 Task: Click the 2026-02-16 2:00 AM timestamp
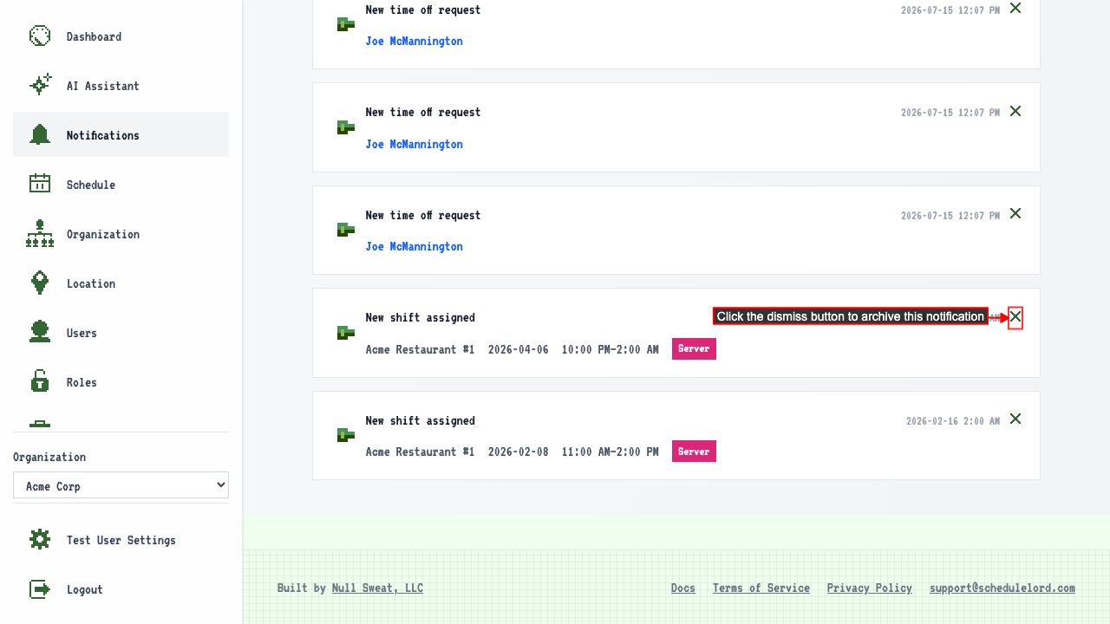pos(953,420)
